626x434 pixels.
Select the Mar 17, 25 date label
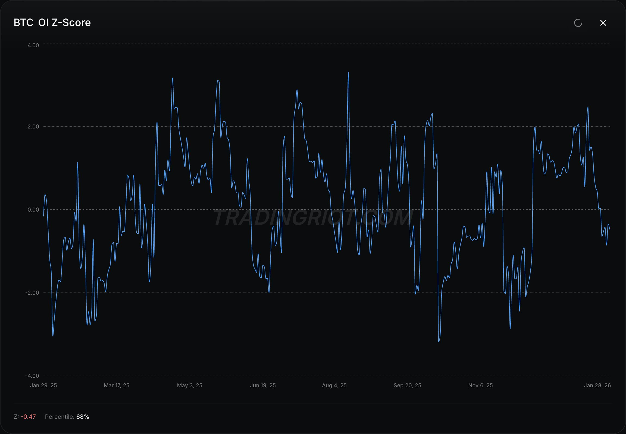point(117,385)
